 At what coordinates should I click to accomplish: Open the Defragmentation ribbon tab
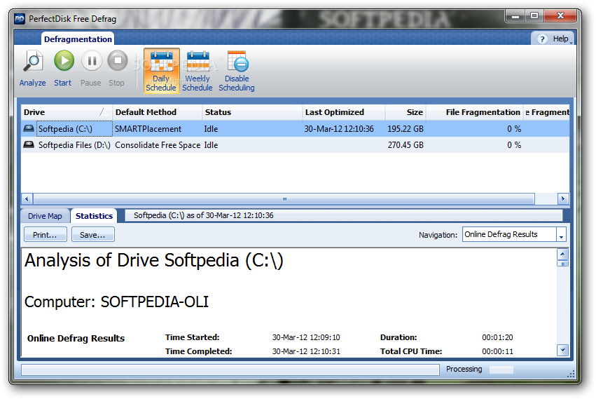click(x=78, y=39)
